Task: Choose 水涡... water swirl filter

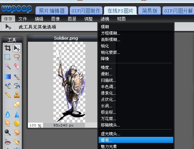Action: (x=136, y=106)
